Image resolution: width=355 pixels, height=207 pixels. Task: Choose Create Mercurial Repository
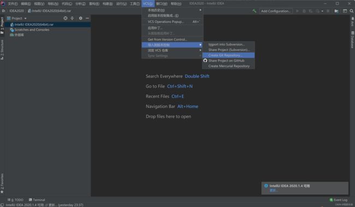(x=228, y=66)
